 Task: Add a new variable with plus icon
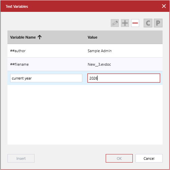click(x=125, y=23)
